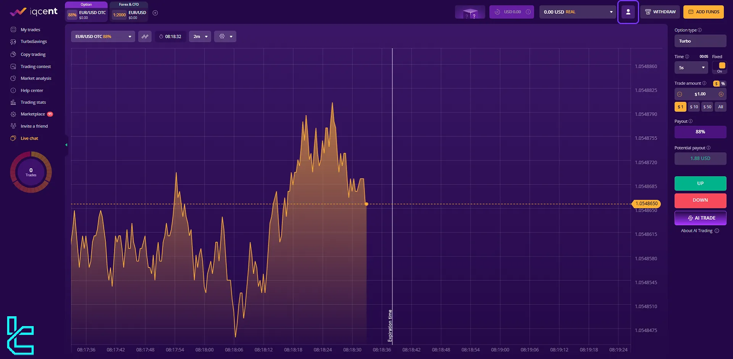
Task: Open the 2m timeframe dropdown
Action: point(200,37)
